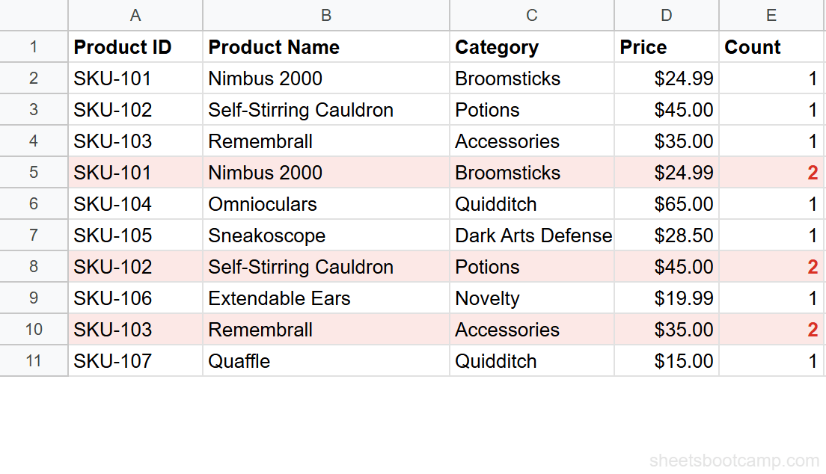Select column E header

click(771, 15)
